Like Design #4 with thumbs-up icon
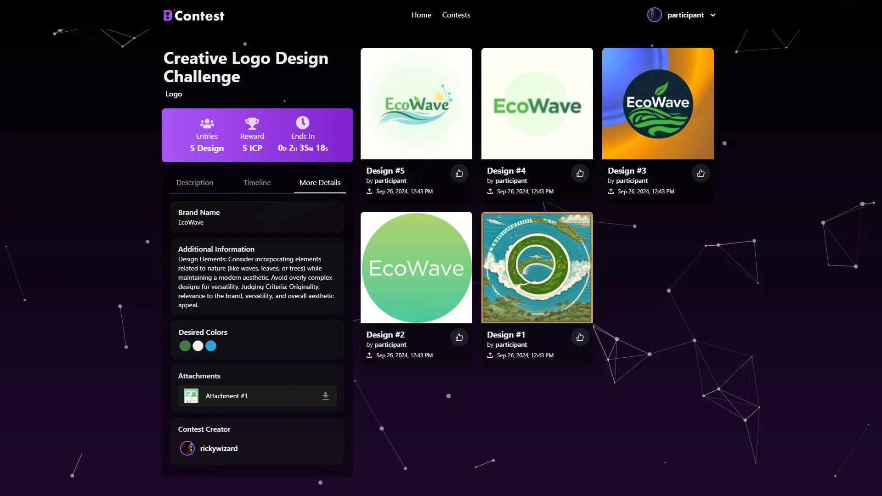The image size is (882, 496). coord(580,174)
